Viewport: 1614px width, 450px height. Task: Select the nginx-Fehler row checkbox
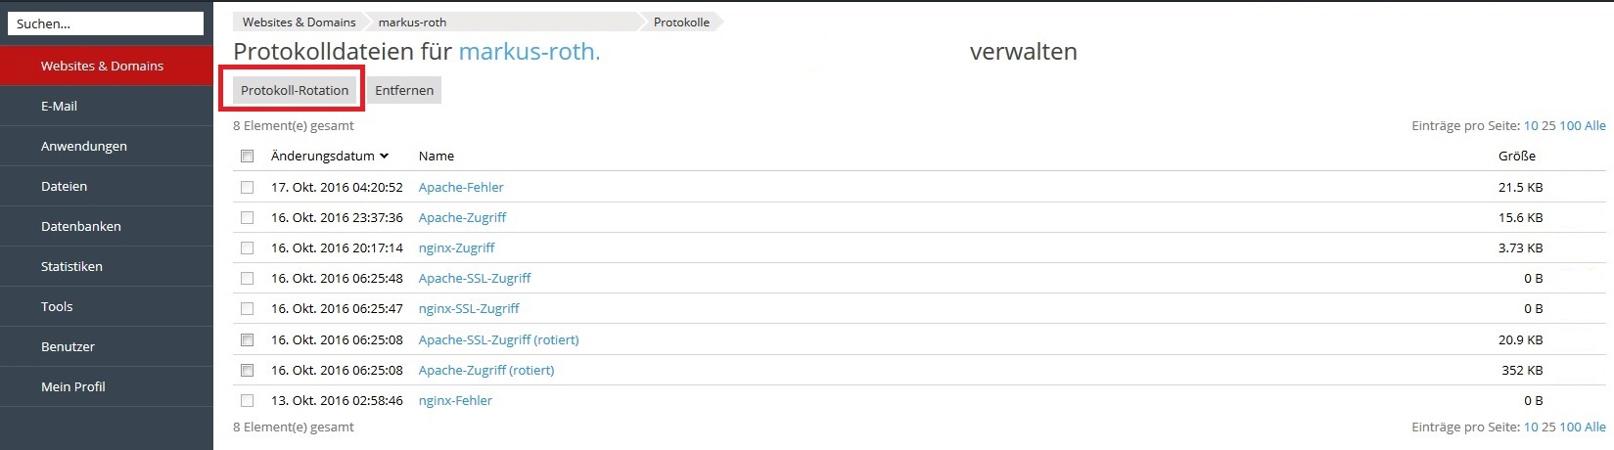pyautogui.click(x=248, y=400)
